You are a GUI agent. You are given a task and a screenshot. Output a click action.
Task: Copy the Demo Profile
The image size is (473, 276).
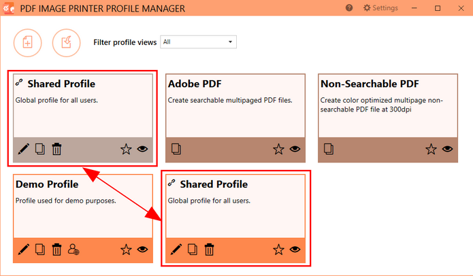pyautogui.click(x=40, y=249)
